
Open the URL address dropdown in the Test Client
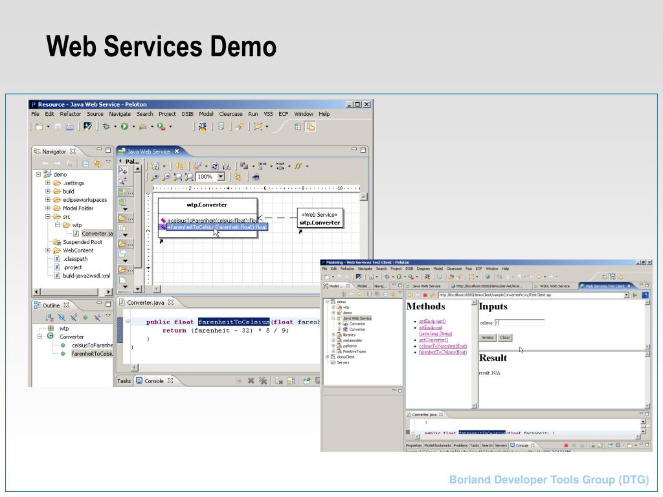coord(626,295)
